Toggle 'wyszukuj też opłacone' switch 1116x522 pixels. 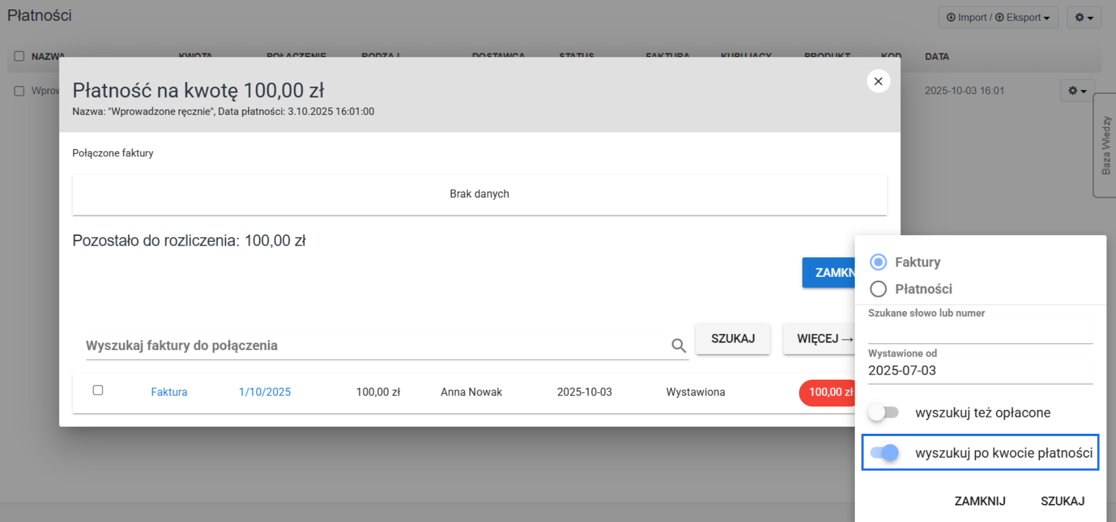pos(884,412)
